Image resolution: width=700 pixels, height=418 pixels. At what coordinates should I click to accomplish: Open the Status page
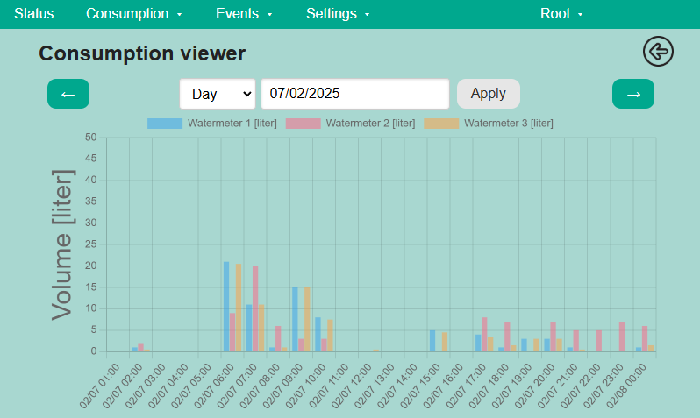click(x=34, y=14)
